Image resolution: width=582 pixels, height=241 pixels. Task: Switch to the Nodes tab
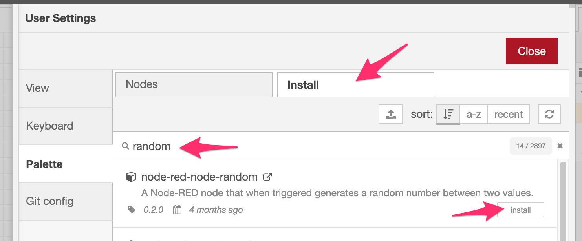[x=194, y=84]
